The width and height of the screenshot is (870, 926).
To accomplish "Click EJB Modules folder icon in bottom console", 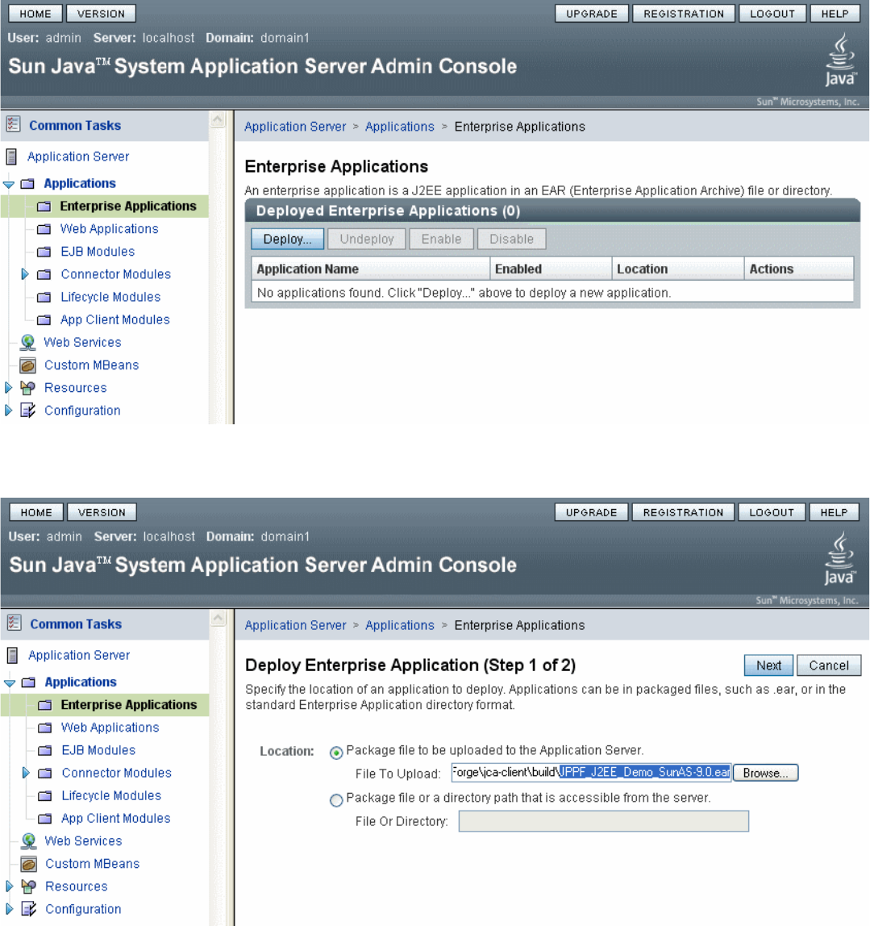I will pyautogui.click(x=45, y=751).
